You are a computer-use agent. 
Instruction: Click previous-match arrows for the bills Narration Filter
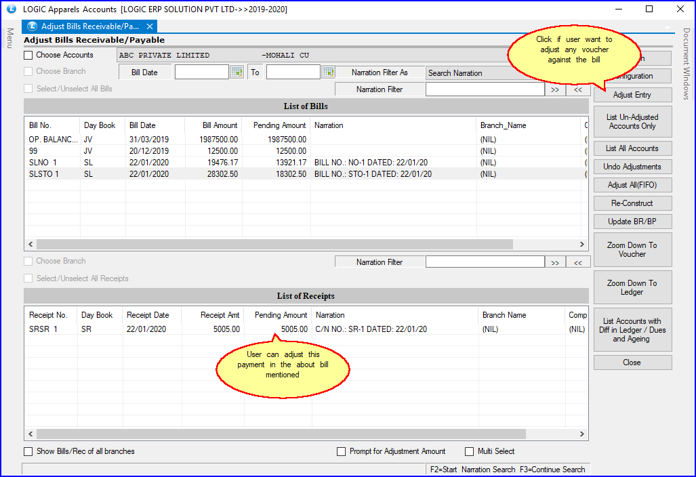pyautogui.click(x=578, y=89)
